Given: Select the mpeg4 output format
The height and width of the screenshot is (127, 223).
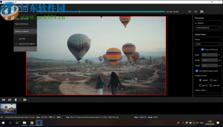Looking at the screenshot, I should 200,80.
